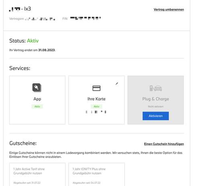Open the 1 Jahr Active Tarif voucher
The width and height of the screenshot is (201, 186).
click(37, 174)
